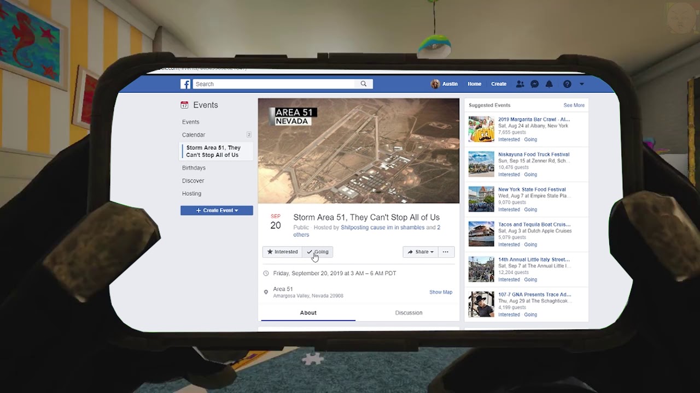Switch to the Discussion tab
700x393 pixels.
409,313
